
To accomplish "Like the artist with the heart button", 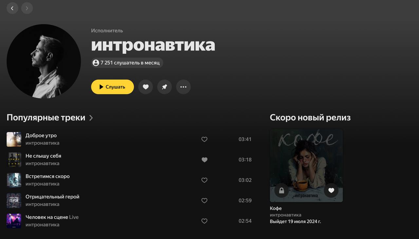I will click(x=146, y=87).
